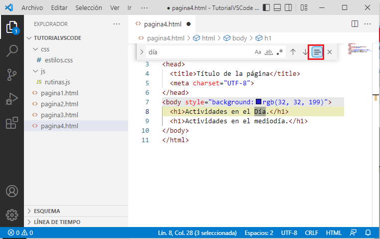Toggle primary side bar layout icon
380x239 pixels.
[x=266, y=8]
